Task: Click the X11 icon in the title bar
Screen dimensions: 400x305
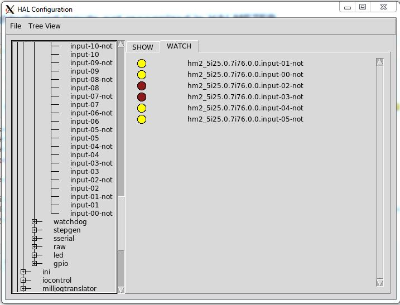Action: point(9,9)
